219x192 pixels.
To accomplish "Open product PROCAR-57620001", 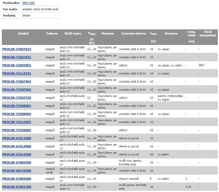I will 16,130.
